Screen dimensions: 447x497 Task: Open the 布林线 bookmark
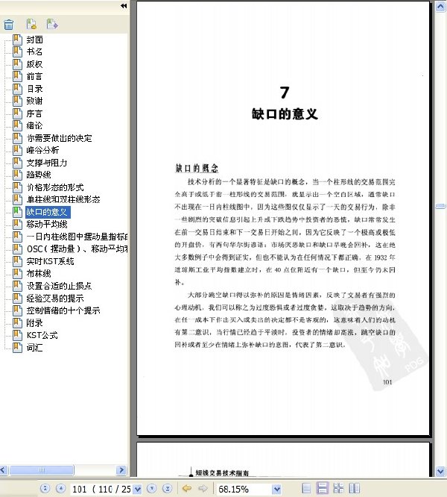39,273
